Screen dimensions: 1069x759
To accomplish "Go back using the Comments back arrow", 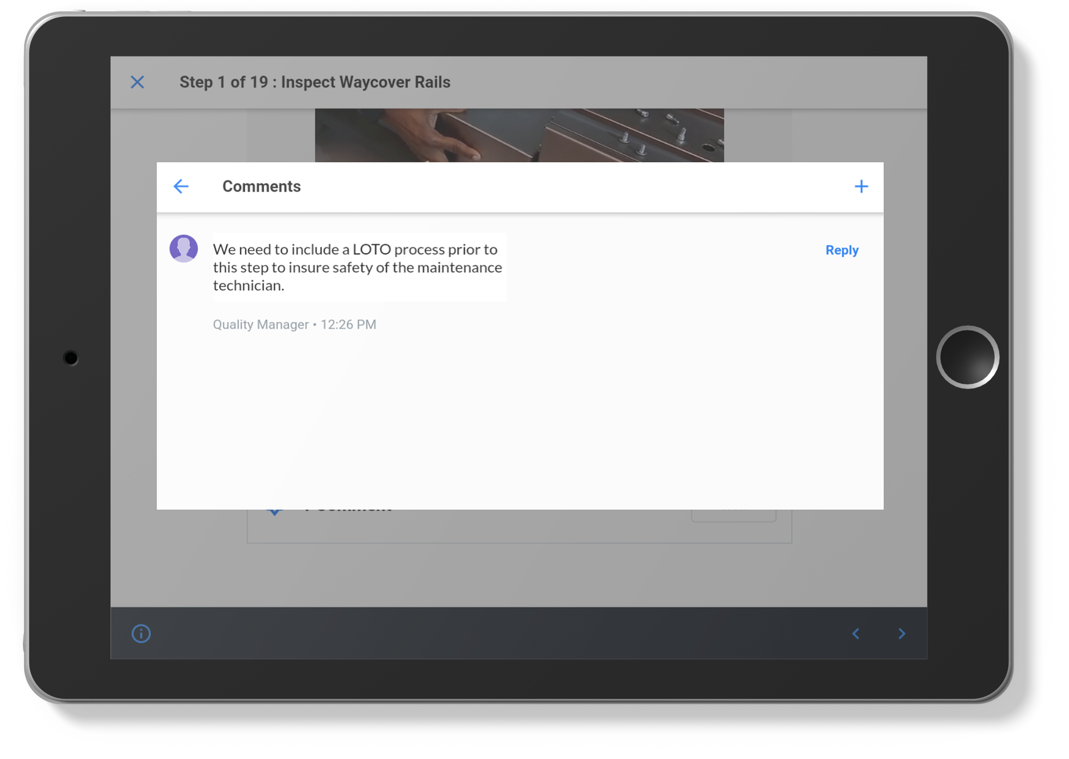I will (x=181, y=186).
